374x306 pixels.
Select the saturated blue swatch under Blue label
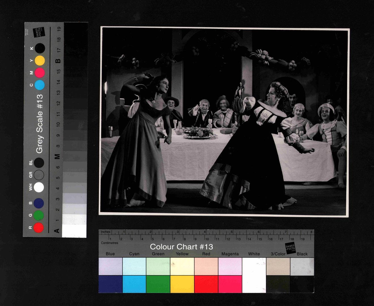tap(110, 284)
